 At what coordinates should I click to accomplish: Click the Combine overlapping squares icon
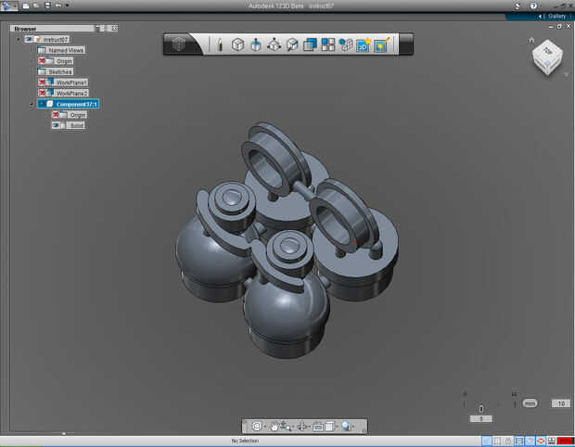(x=310, y=45)
